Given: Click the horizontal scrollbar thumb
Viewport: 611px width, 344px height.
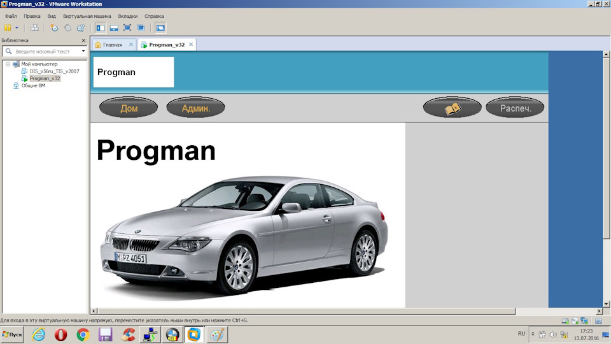Looking at the screenshot, I should [306, 312].
